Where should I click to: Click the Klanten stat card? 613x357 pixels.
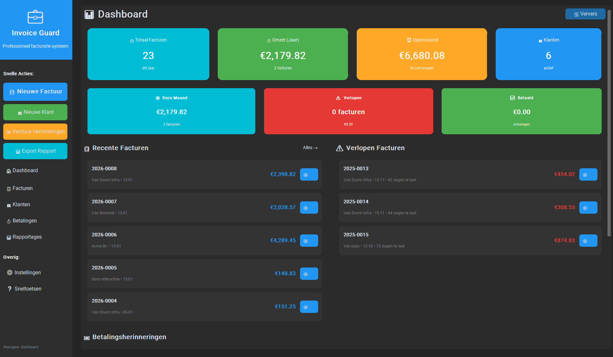549,54
